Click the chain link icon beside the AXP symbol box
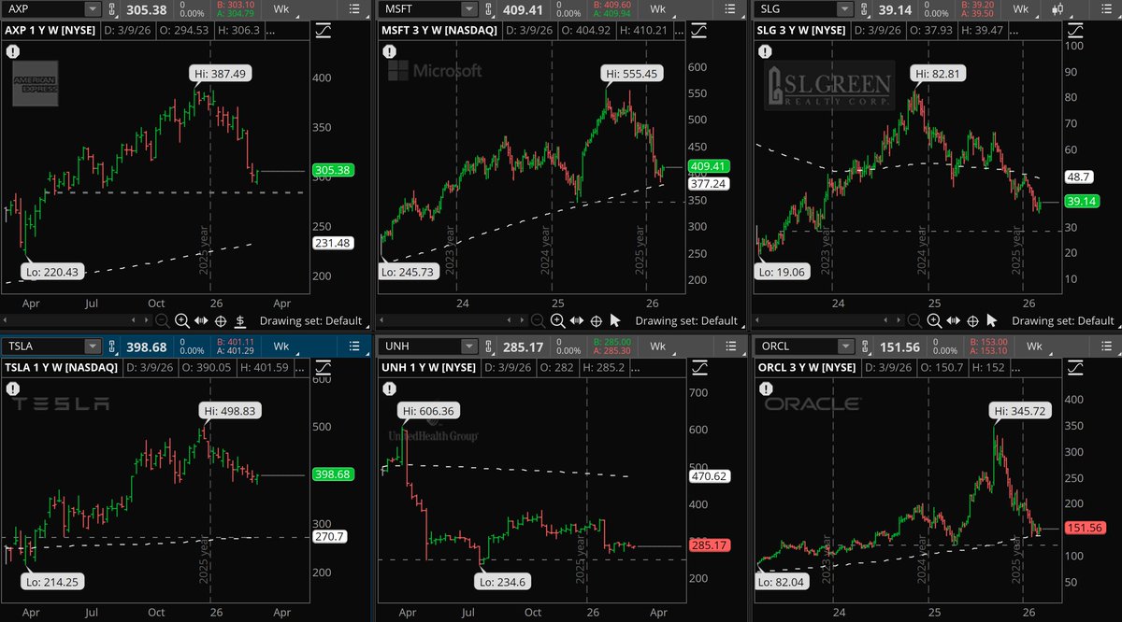The height and width of the screenshot is (622, 1122). 111,9
